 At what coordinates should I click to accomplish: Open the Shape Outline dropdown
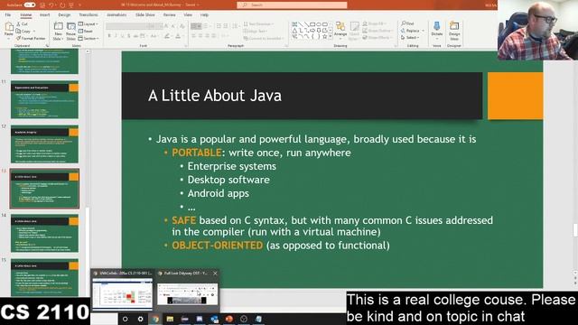pos(377,31)
